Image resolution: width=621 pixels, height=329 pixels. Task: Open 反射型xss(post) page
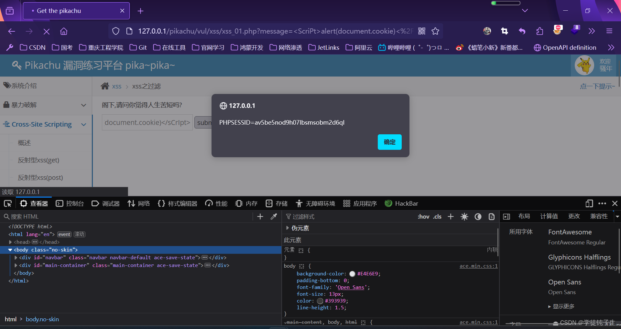(x=40, y=178)
